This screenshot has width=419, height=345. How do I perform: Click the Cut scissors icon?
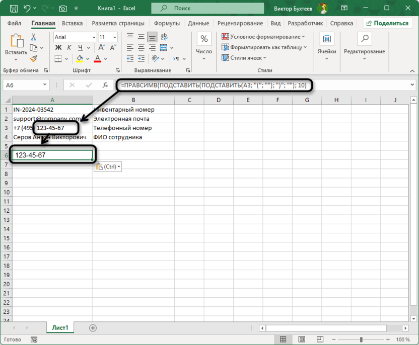pyautogui.click(x=34, y=37)
